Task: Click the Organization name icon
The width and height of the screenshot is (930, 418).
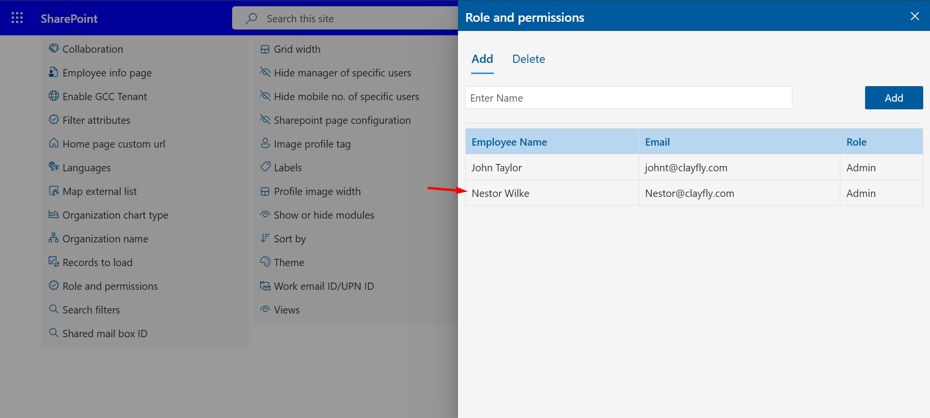Action: (54, 238)
